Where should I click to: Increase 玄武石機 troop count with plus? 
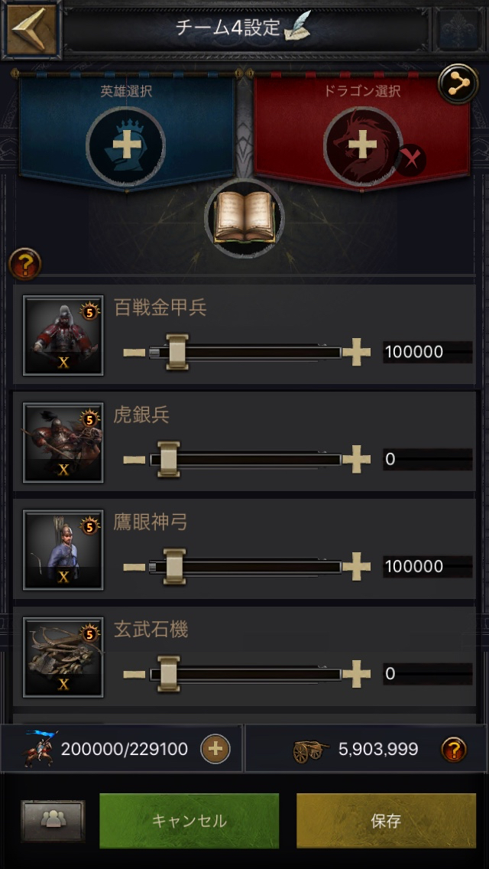pos(357,675)
